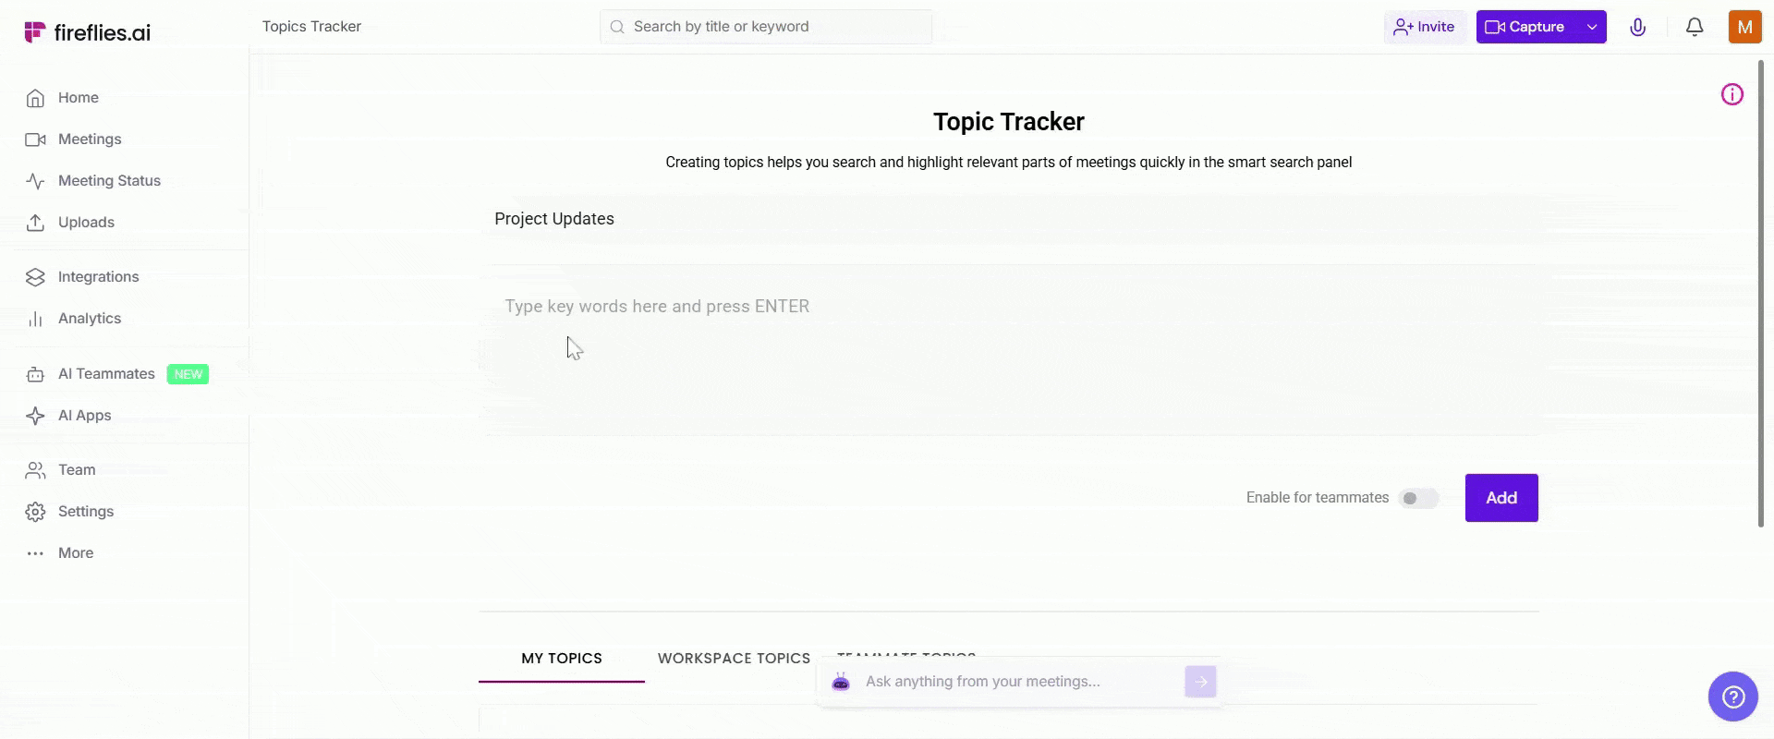Expand the Capture dropdown arrow
This screenshot has height=739, width=1774.
click(1592, 27)
